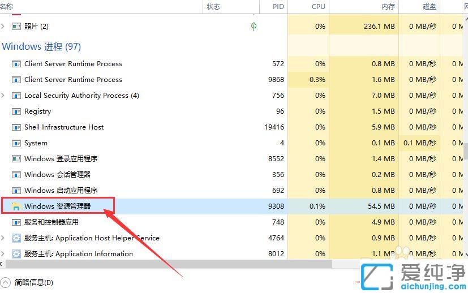468x293 pixels.
Task: Click the Windows 进程 (97) group header
Action: (x=41, y=46)
